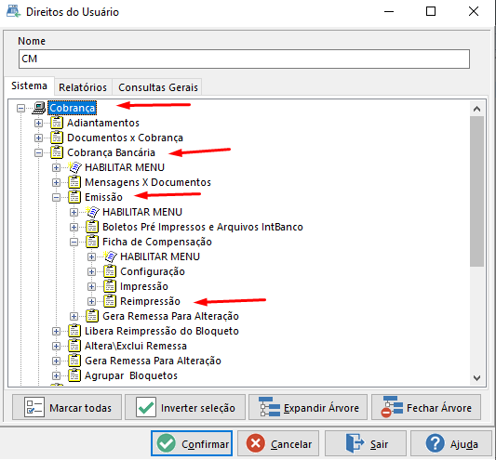Click the clipboard icon for Mensagens X Documentos
Image resolution: width=496 pixels, height=460 pixels.
[x=74, y=182]
